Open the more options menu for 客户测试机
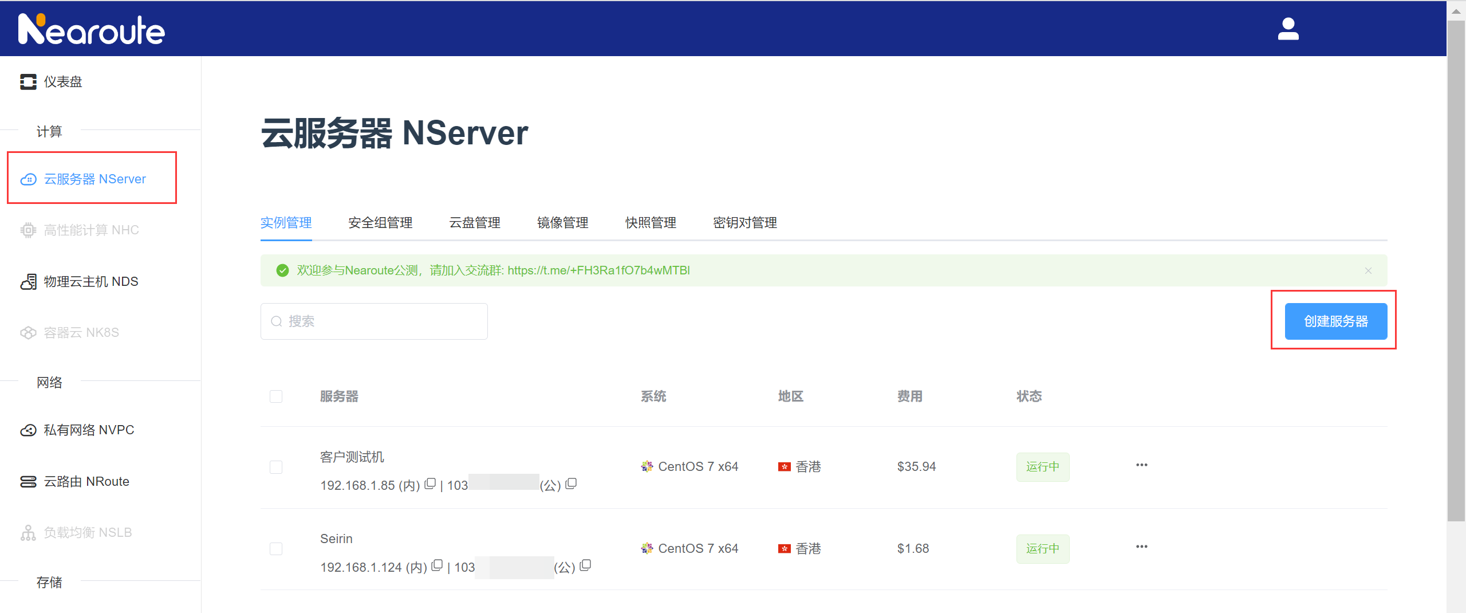 coord(1141,465)
